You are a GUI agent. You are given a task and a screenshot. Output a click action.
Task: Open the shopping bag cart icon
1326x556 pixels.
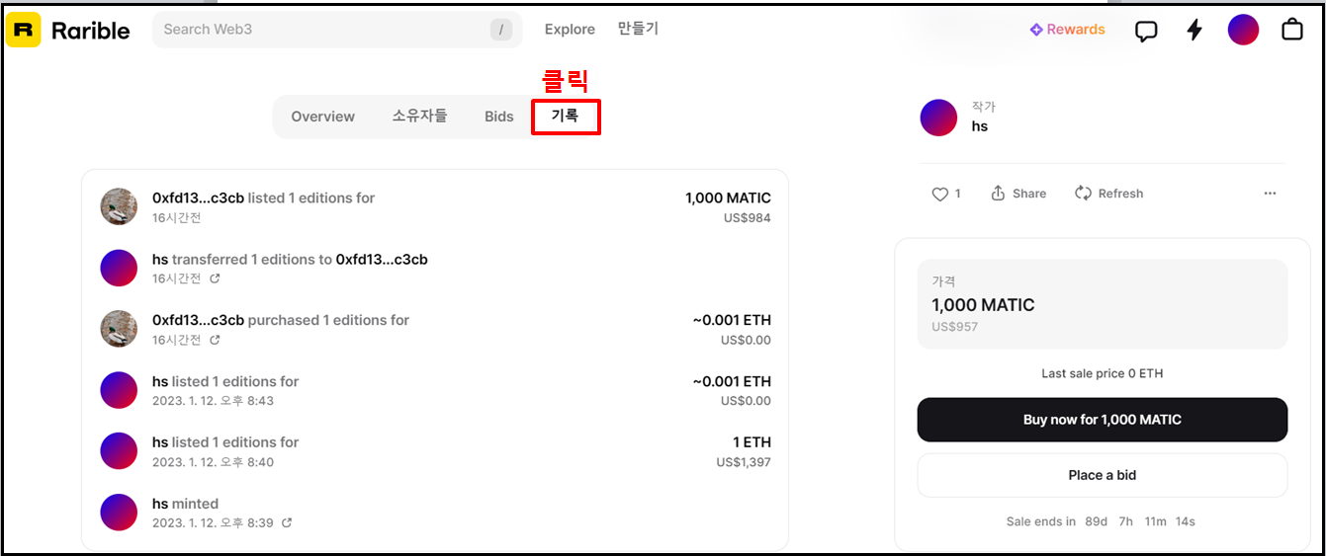pos(1291,30)
